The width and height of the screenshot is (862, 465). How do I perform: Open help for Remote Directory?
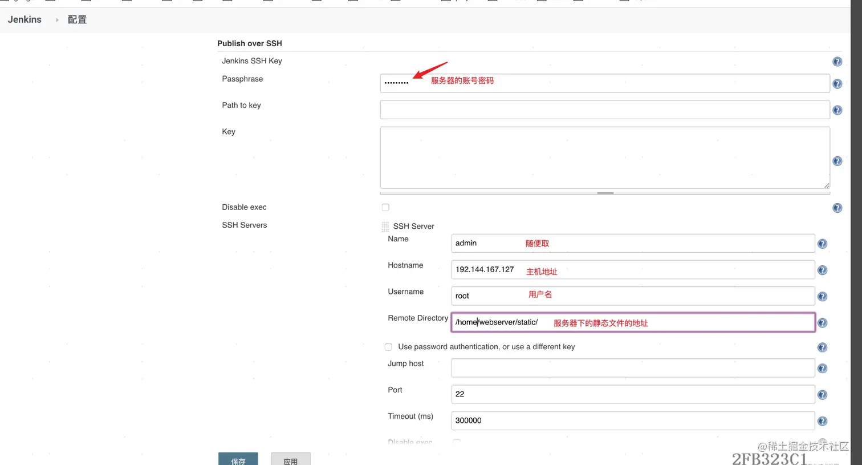[822, 322]
